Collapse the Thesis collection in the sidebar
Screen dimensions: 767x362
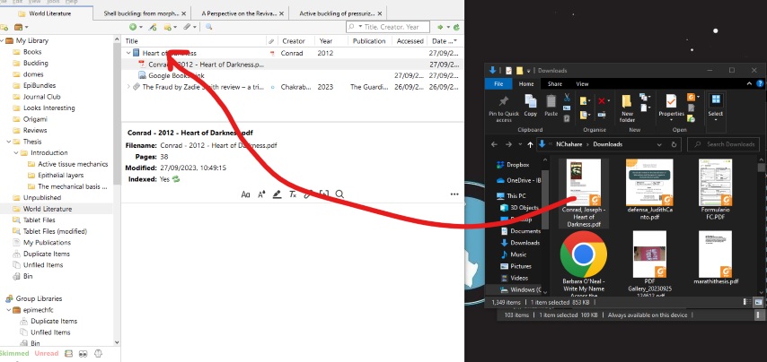(8, 142)
